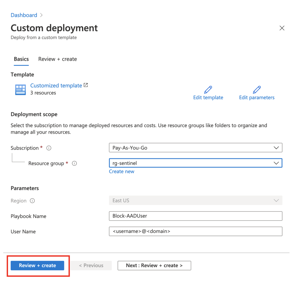The width and height of the screenshot is (294, 281).
Task: Go to Dashboard via breadcrumb
Action: pyautogui.click(x=24, y=15)
